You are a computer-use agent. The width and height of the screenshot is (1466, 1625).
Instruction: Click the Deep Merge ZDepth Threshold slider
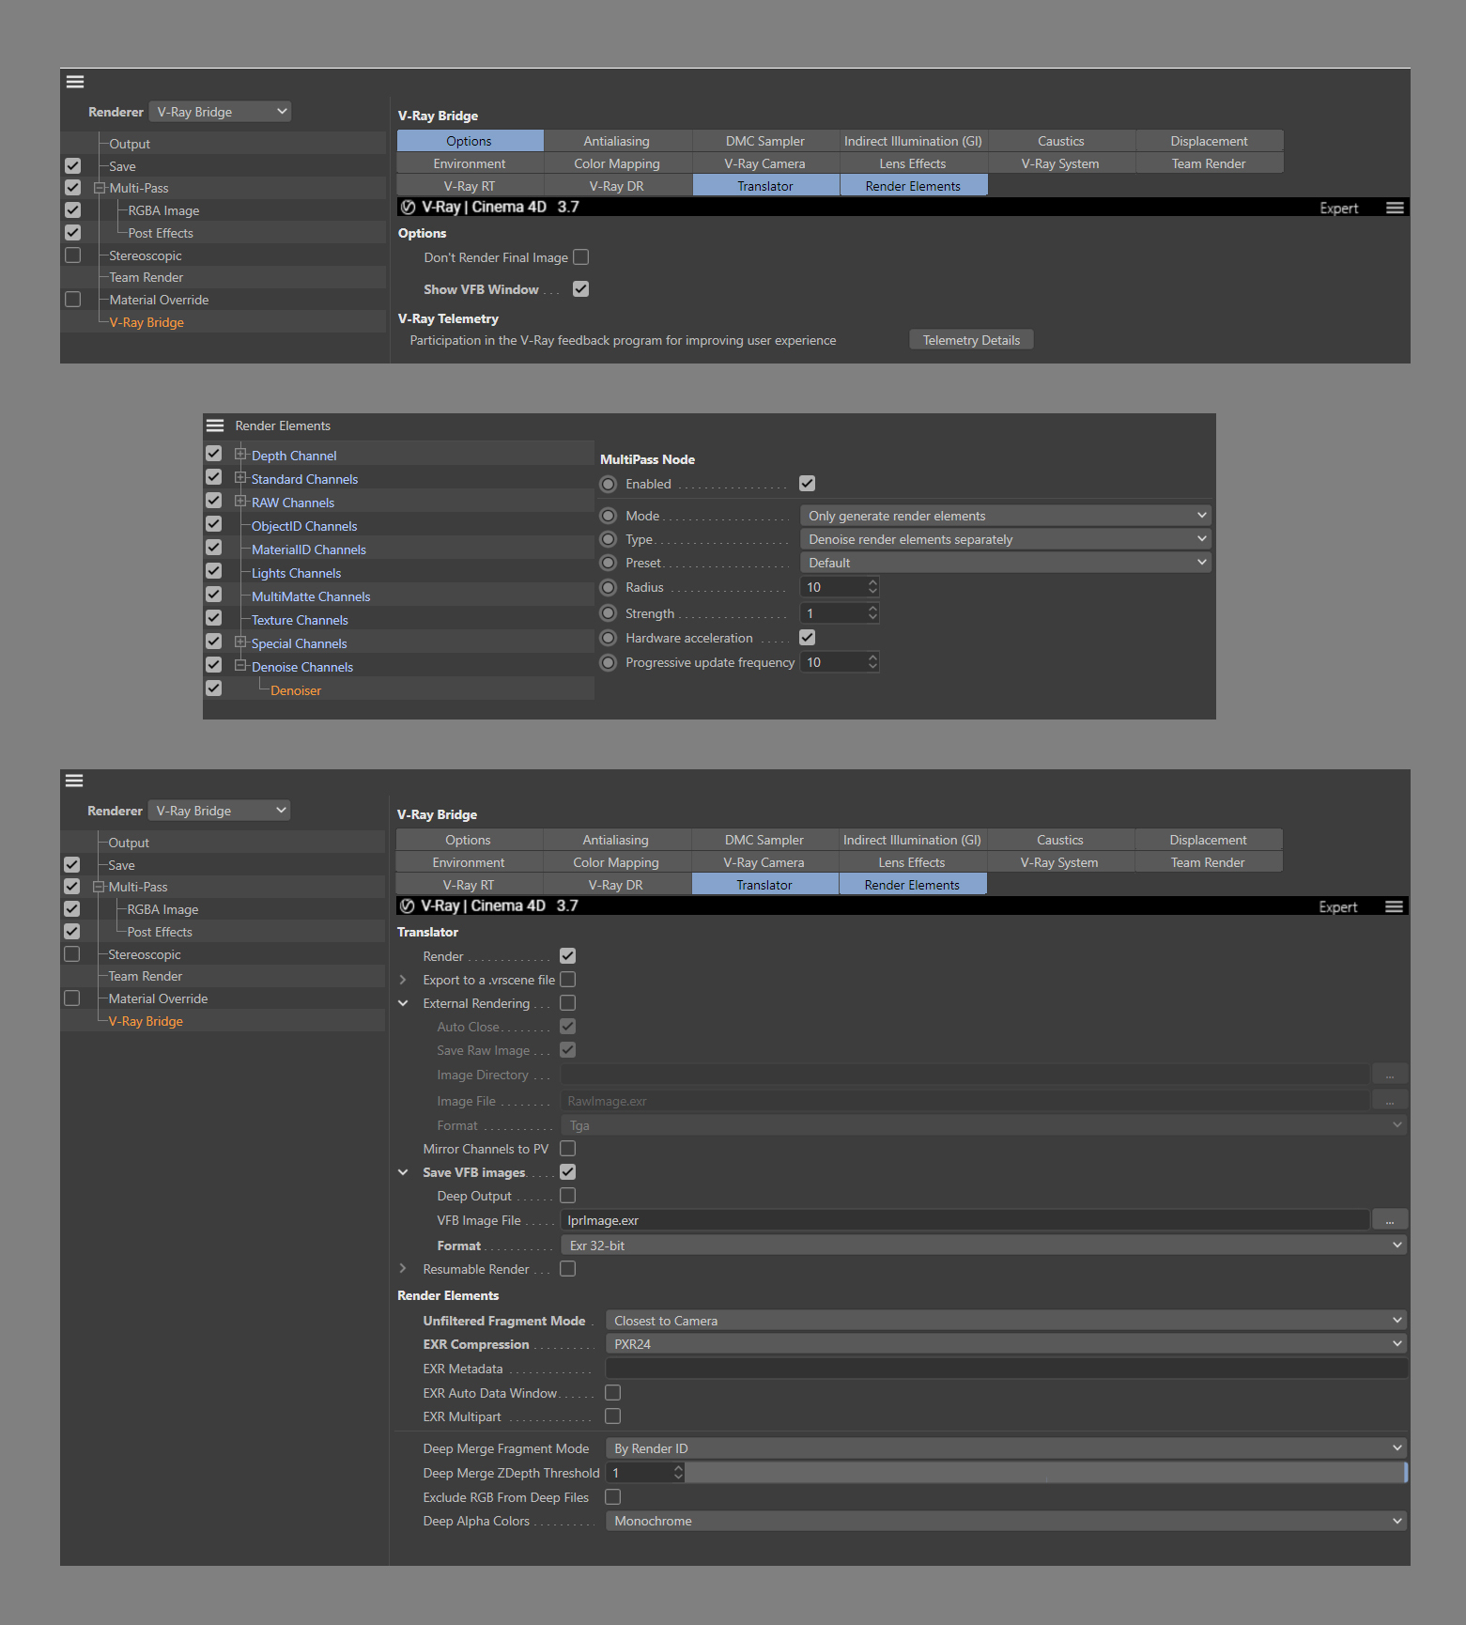point(1046,1473)
